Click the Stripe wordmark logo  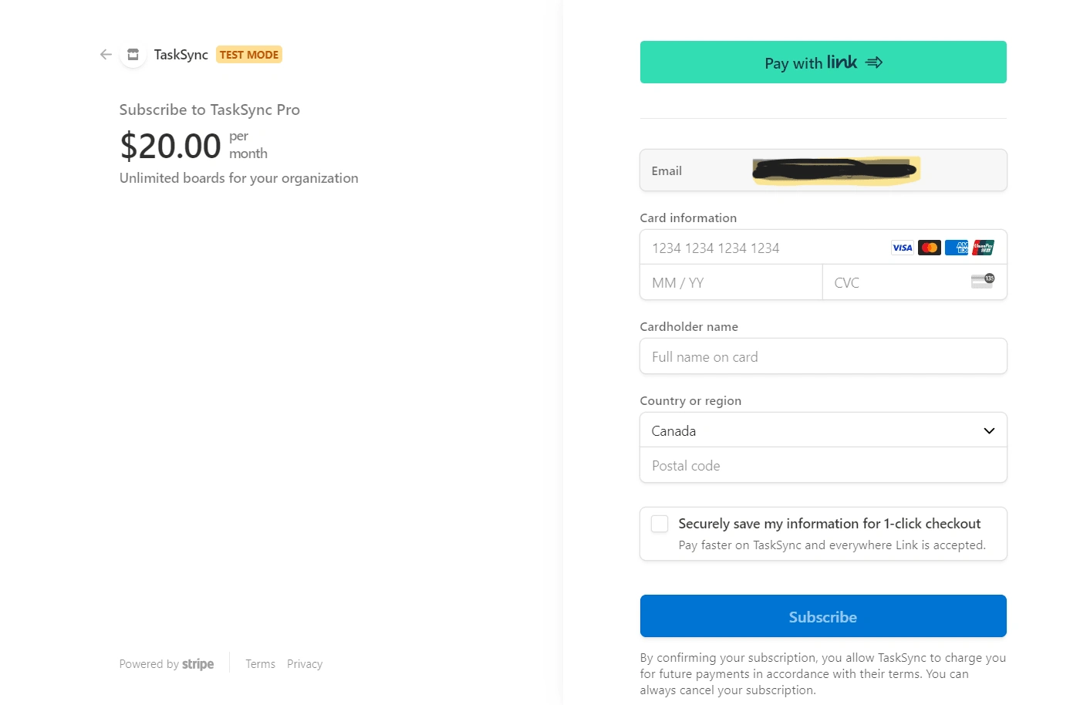click(198, 663)
